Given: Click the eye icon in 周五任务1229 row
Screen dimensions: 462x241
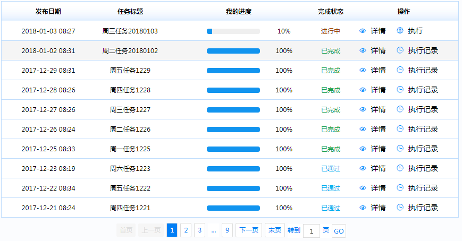Looking at the screenshot, I should click(363, 70).
